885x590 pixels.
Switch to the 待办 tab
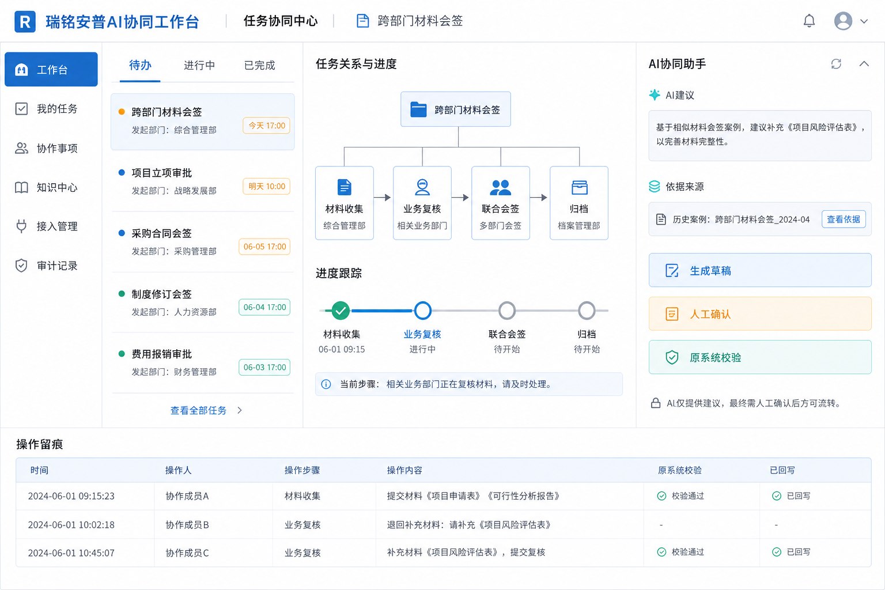140,65
